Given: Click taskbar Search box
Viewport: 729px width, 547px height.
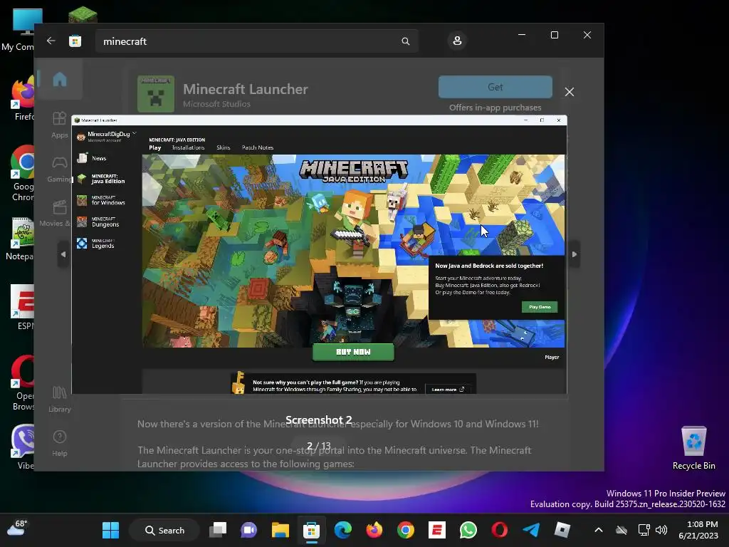Looking at the screenshot, I should 164,530.
